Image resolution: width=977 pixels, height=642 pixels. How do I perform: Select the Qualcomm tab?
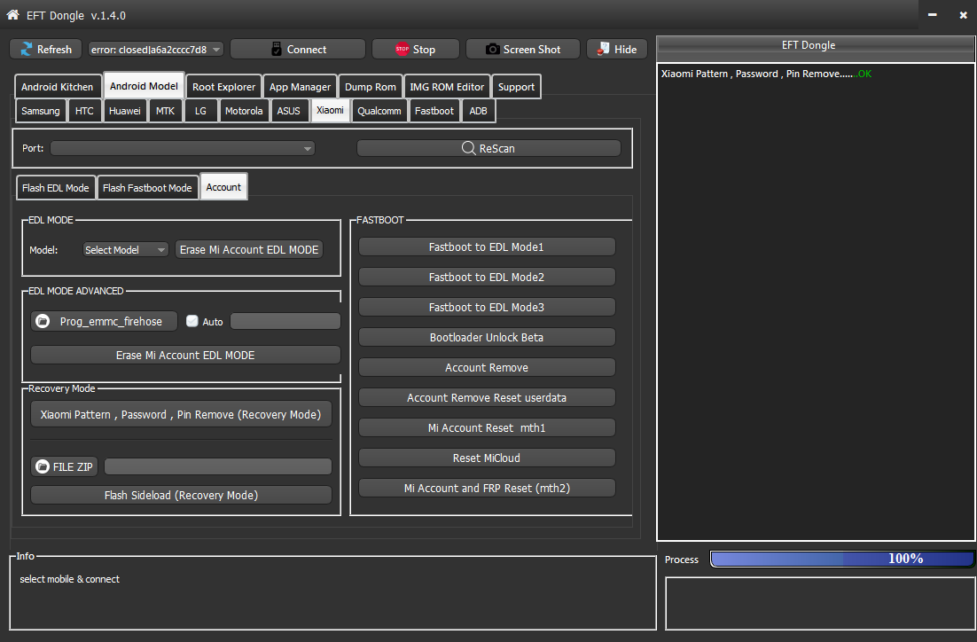pos(379,111)
